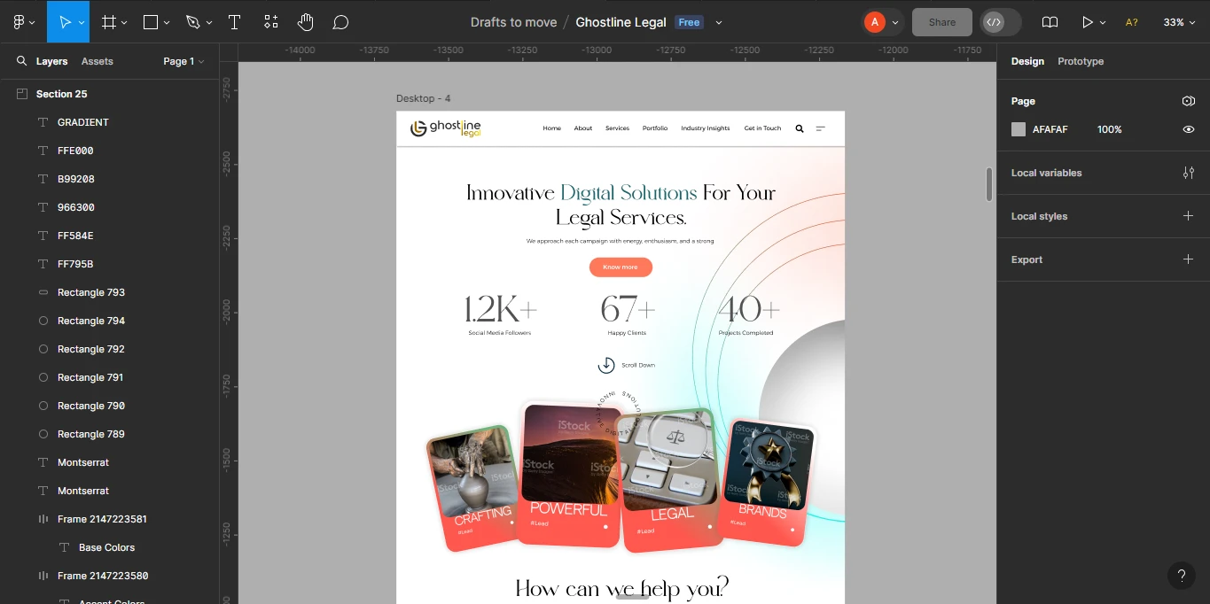Image resolution: width=1210 pixels, height=604 pixels.
Task: Choose the Rectangle shape tool
Action: click(x=151, y=22)
